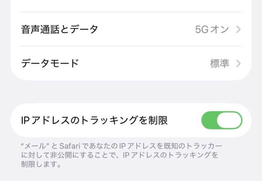Click the chevron next to 5Gオン

(x=238, y=30)
